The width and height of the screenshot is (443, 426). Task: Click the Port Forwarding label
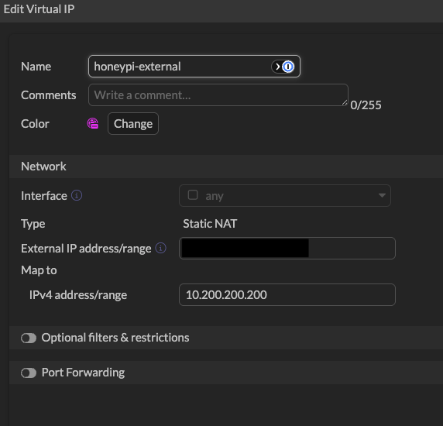coord(83,373)
